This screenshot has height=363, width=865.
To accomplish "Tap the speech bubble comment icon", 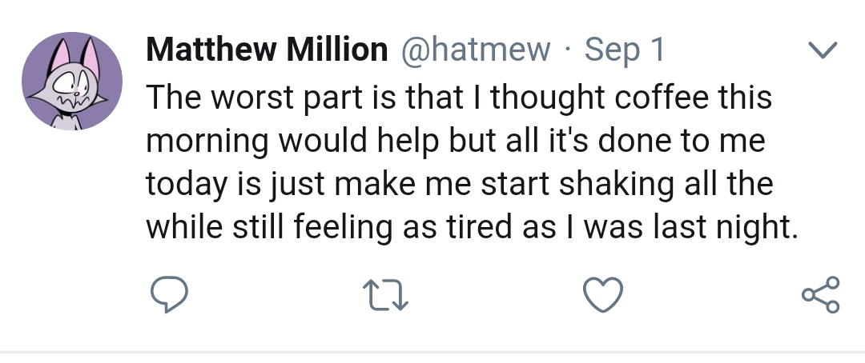I will 170,297.
